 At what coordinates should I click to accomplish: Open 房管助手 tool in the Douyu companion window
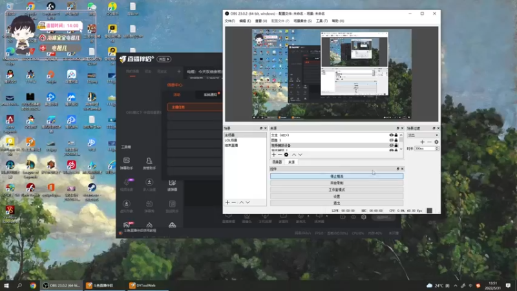pyautogui.click(x=149, y=164)
